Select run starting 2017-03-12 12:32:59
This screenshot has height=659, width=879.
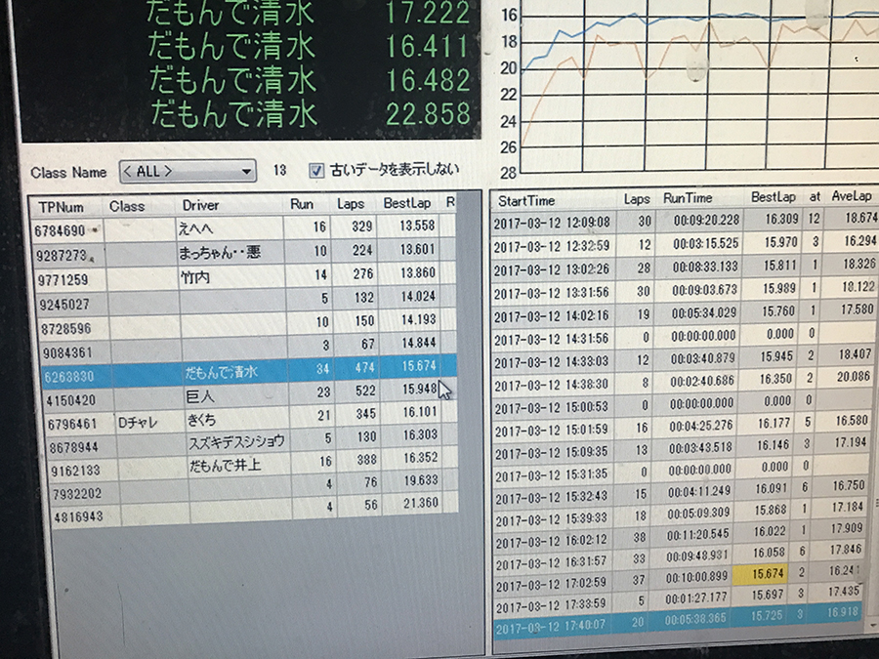[685, 244]
